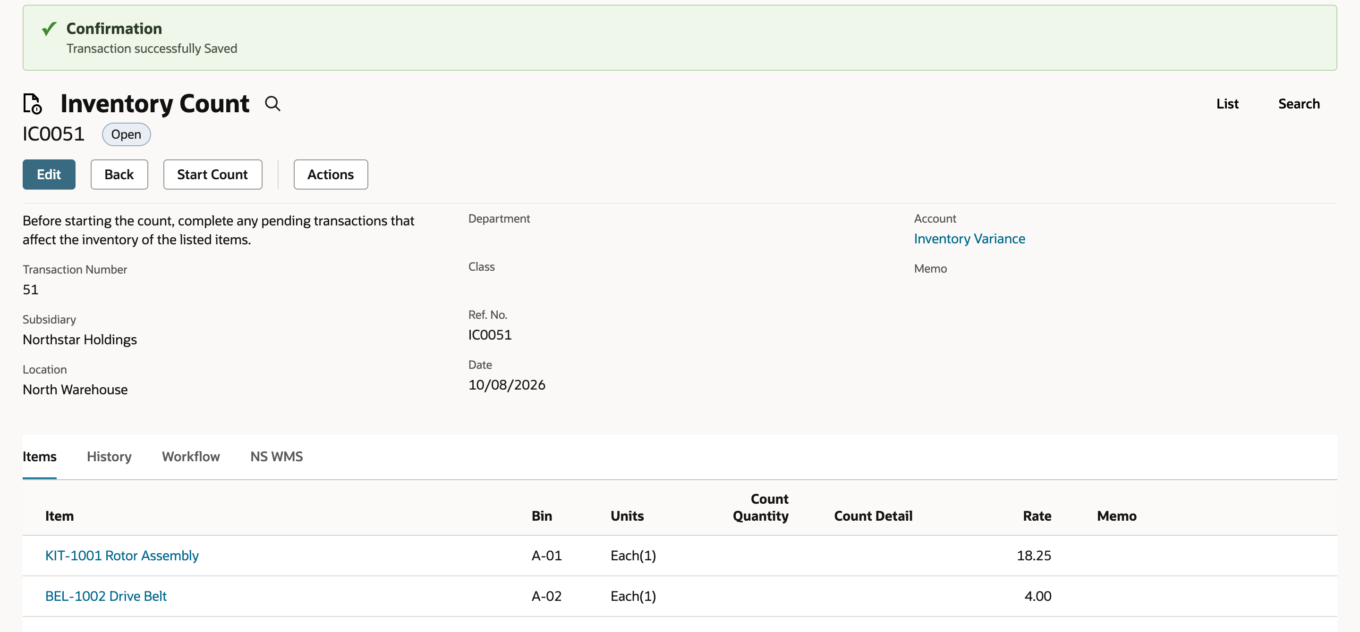The width and height of the screenshot is (1360, 632).
Task: Click the Edit button
Action: [x=49, y=175]
